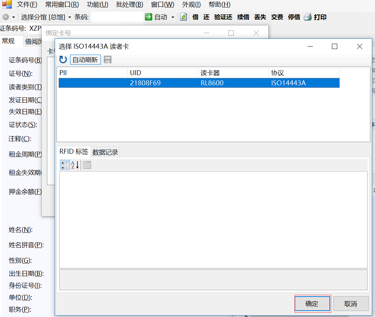Switch to the RFID 标签 tab
Screen dimensions: 375x317
click(74, 152)
